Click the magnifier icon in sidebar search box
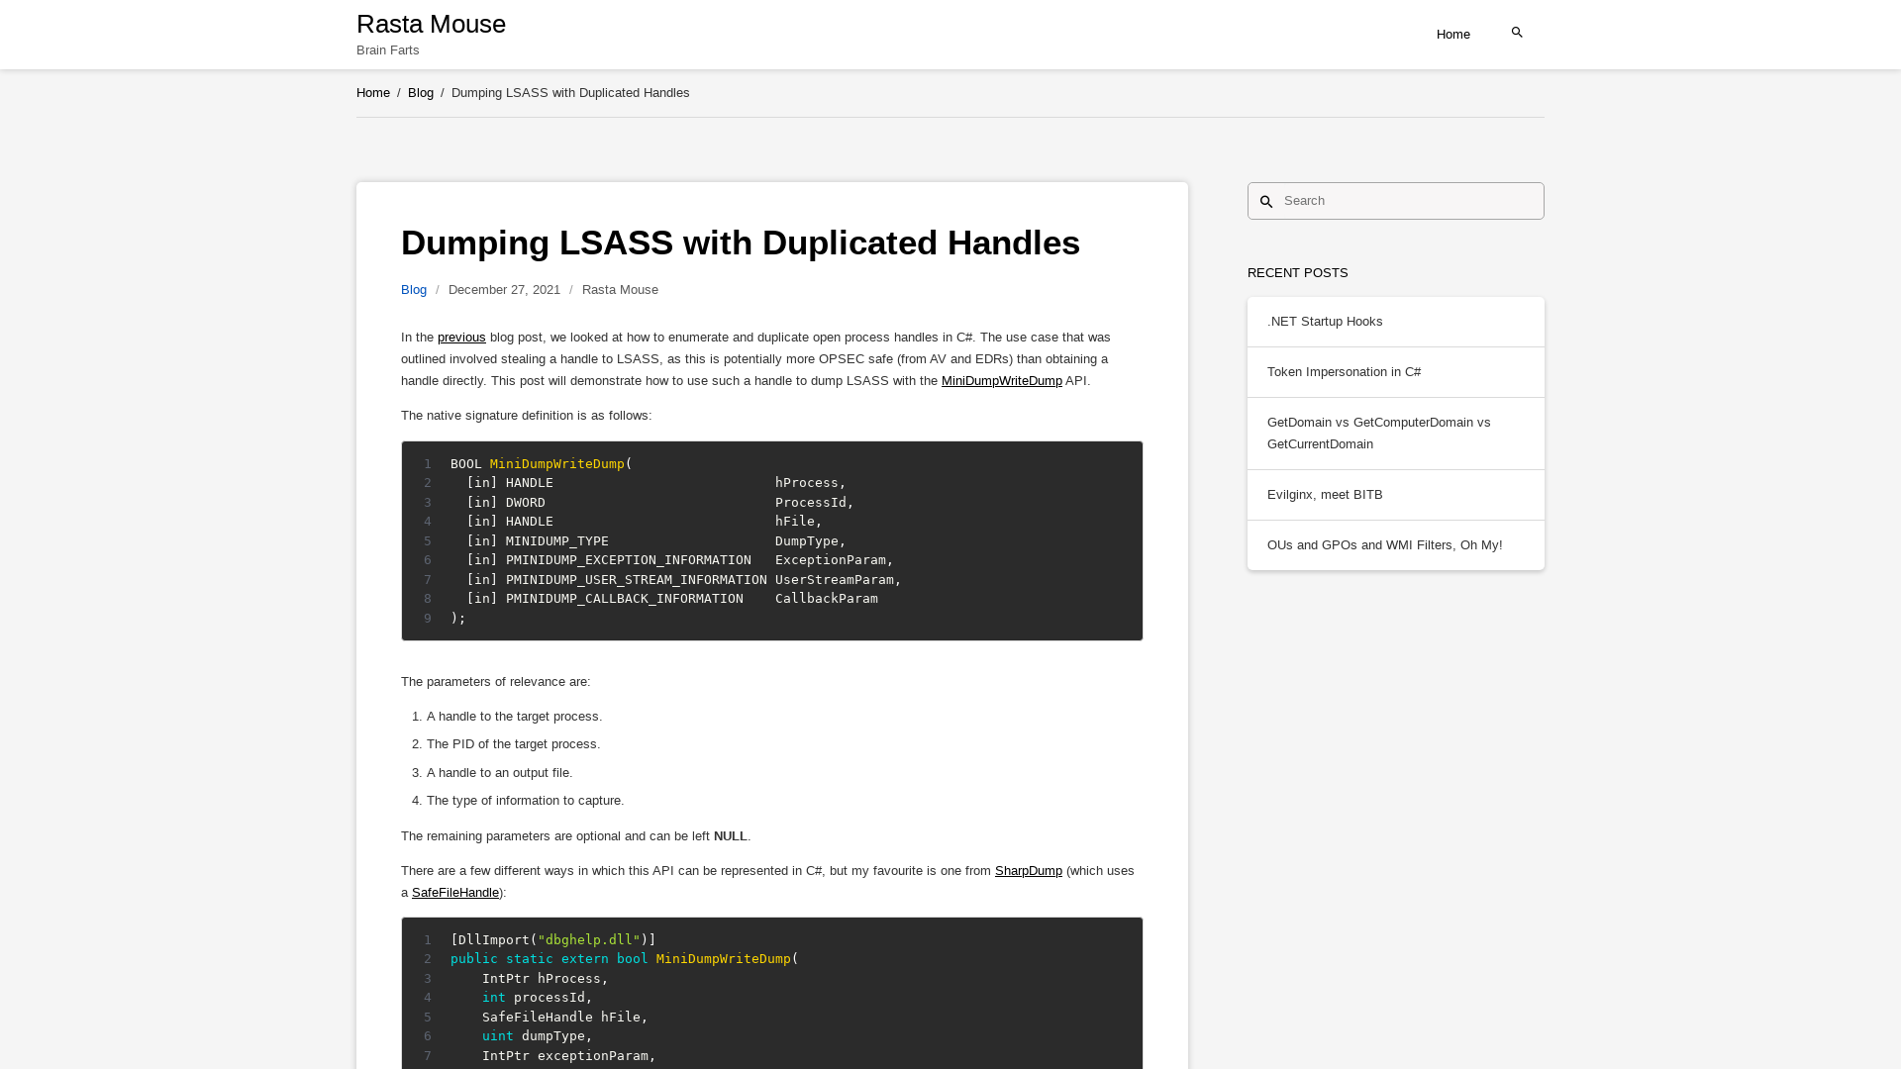The image size is (1901, 1069). (x=1265, y=202)
